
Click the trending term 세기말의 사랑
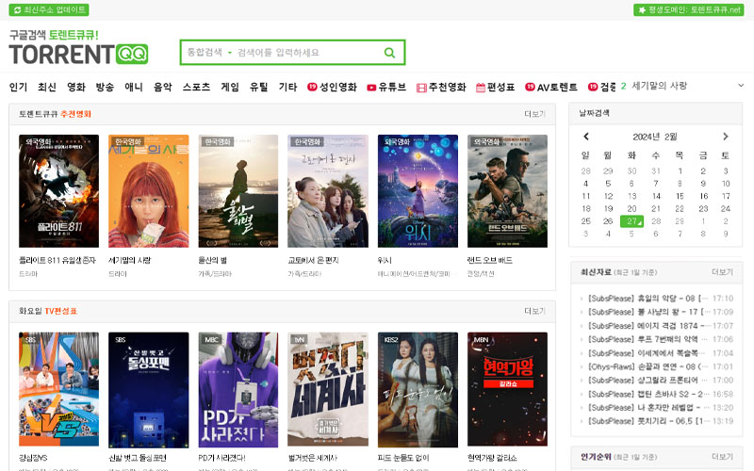pyautogui.click(x=659, y=86)
